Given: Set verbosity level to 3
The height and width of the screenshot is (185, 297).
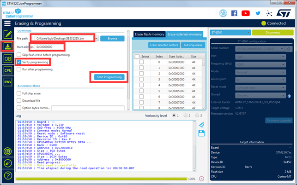Looking at the screenshot, I should click(197, 116).
